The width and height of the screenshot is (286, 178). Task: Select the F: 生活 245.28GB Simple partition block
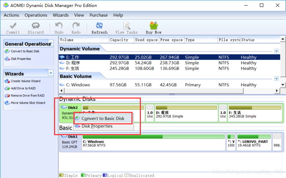[x=255, y=113]
